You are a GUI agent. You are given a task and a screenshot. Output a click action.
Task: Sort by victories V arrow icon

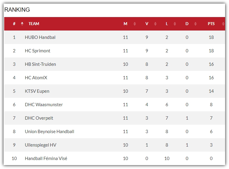click(x=155, y=24)
